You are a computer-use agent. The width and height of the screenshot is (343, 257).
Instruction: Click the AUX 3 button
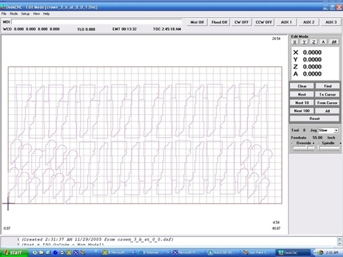tap(331, 22)
